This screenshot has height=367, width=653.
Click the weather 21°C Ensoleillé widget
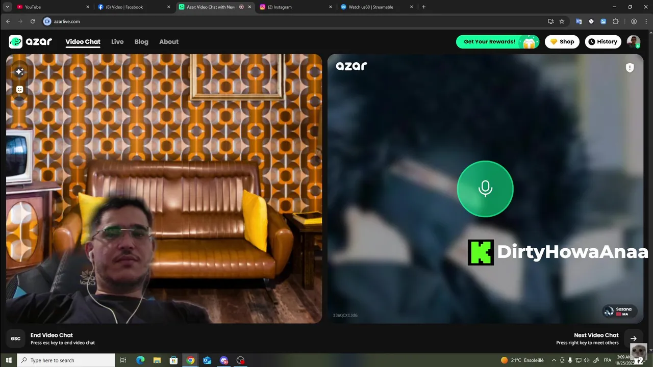click(522, 360)
